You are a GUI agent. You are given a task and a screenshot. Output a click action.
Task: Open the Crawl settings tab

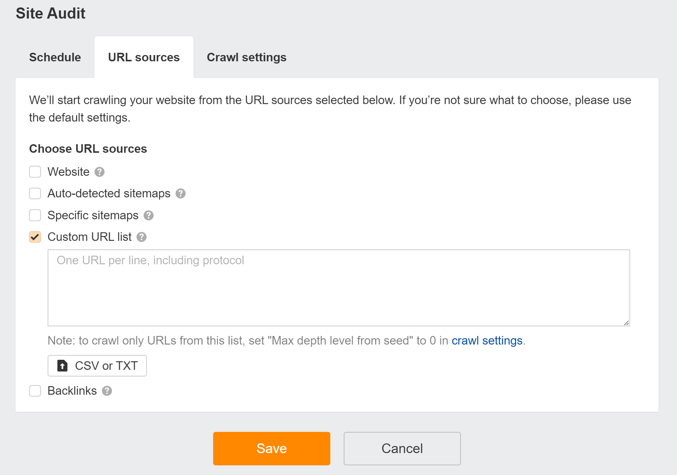pyautogui.click(x=246, y=57)
